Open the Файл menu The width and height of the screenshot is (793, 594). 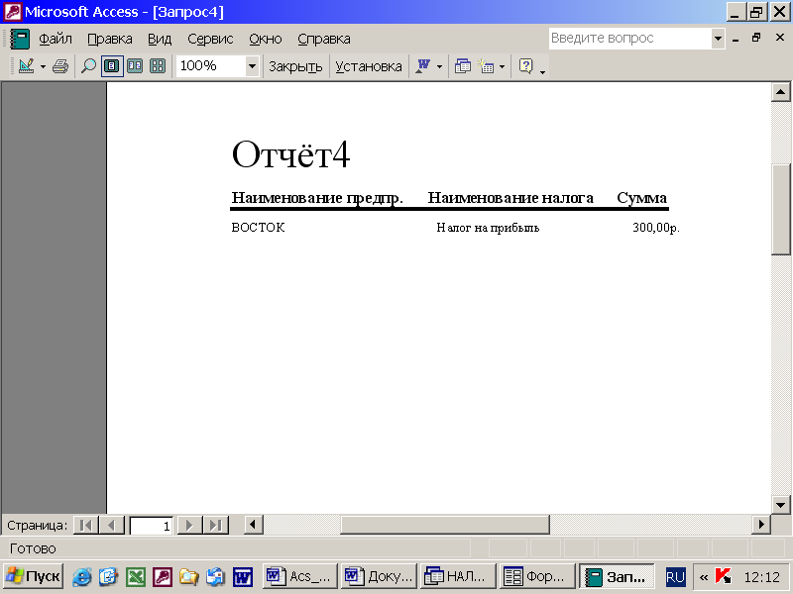[56, 39]
